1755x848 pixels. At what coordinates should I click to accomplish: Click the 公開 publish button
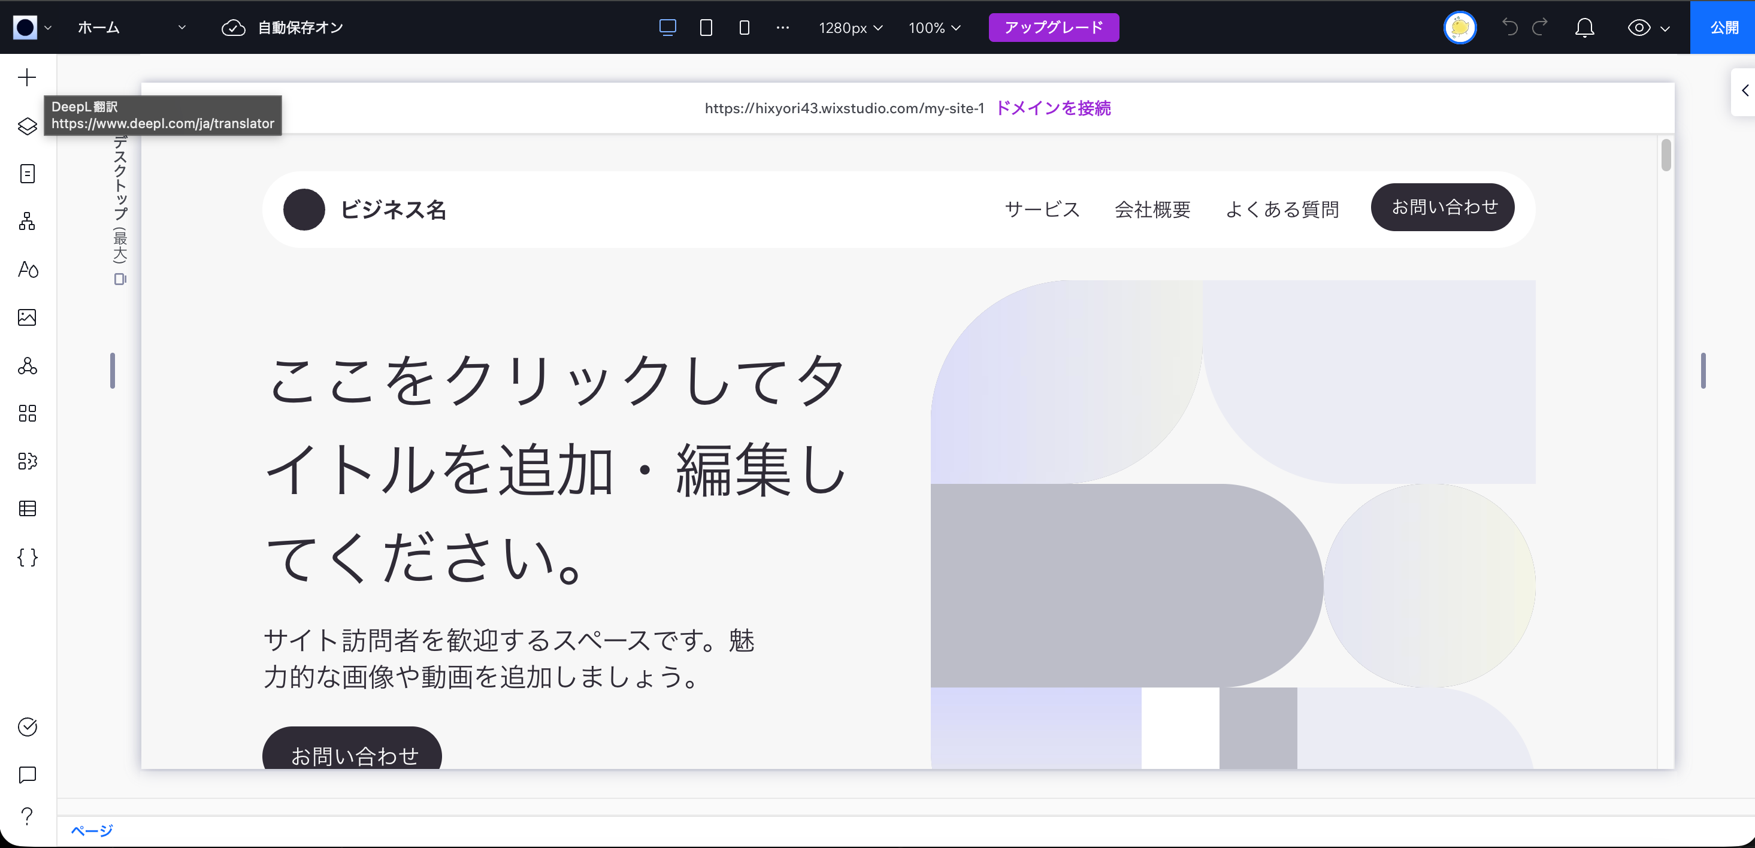point(1722,27)
